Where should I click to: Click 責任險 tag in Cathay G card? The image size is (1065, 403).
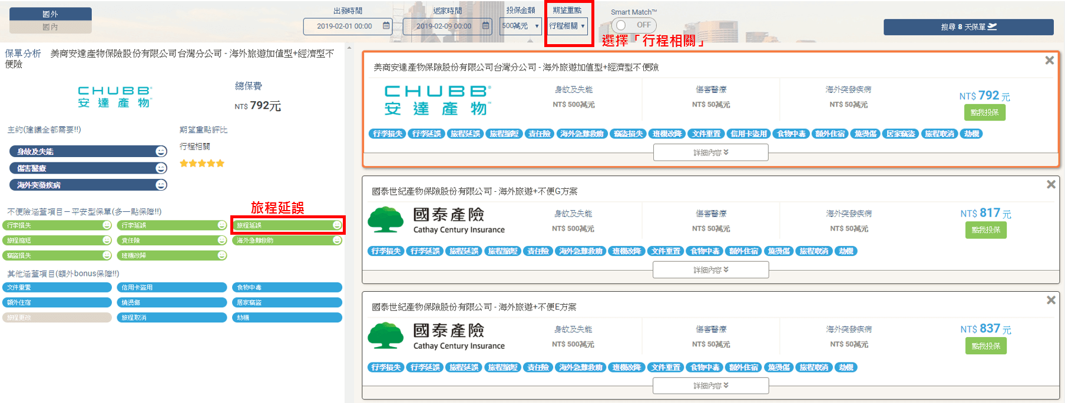pyautogui.click(x=538, y=251)
